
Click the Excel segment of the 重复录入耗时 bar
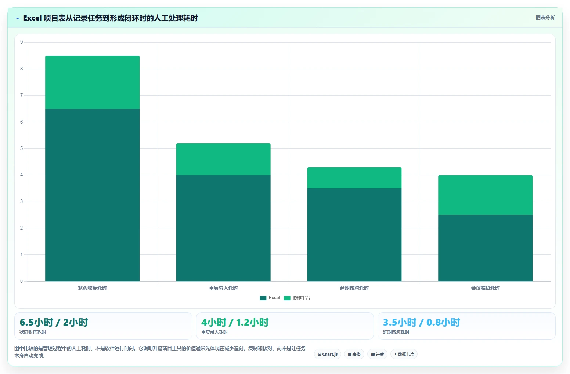point(223,228)
